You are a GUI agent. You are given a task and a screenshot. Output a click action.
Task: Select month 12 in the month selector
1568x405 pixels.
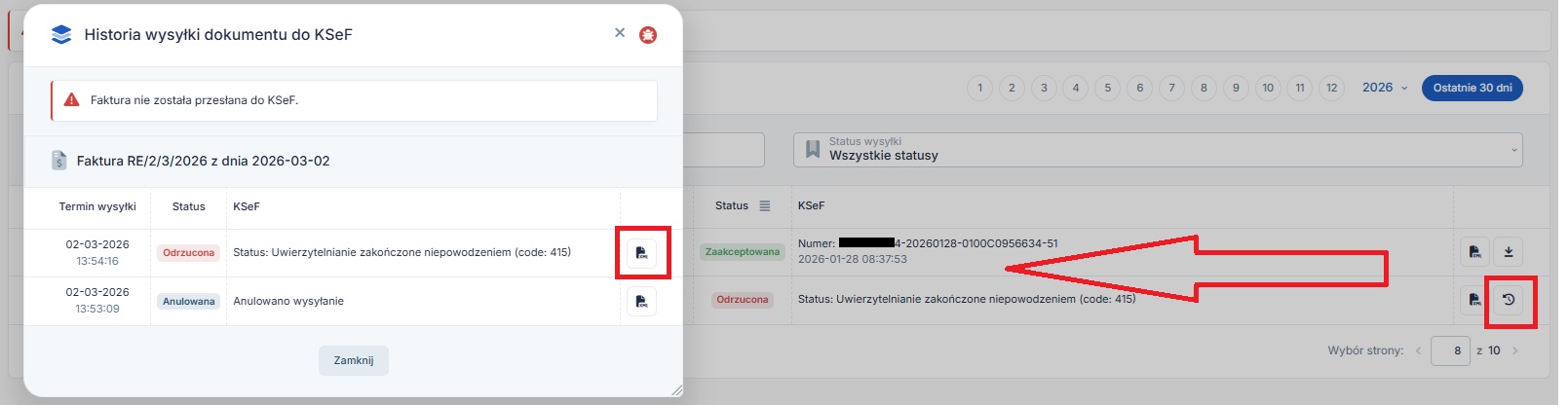pyautogui.click(x=1331, y=88)
